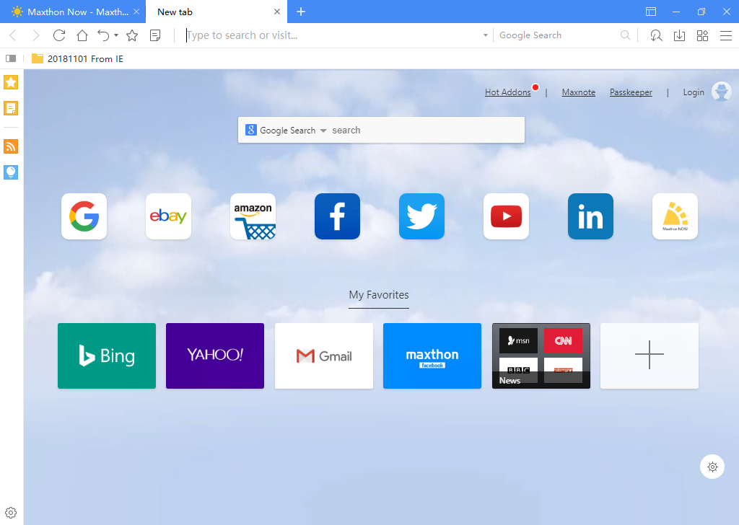Open the Gmail favorite thumbnail

pyautogui.click(x=324, y=356)
